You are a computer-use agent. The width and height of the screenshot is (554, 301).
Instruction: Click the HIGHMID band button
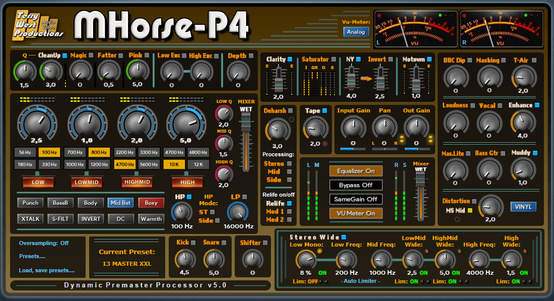137,182
